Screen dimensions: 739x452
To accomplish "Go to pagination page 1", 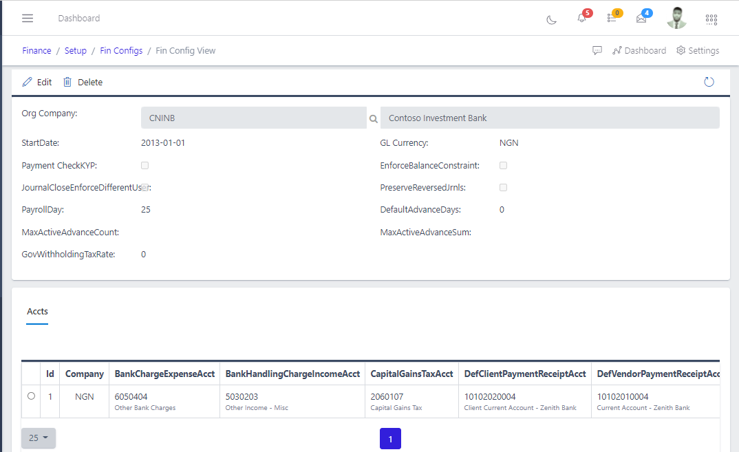I will click(390, 438).
